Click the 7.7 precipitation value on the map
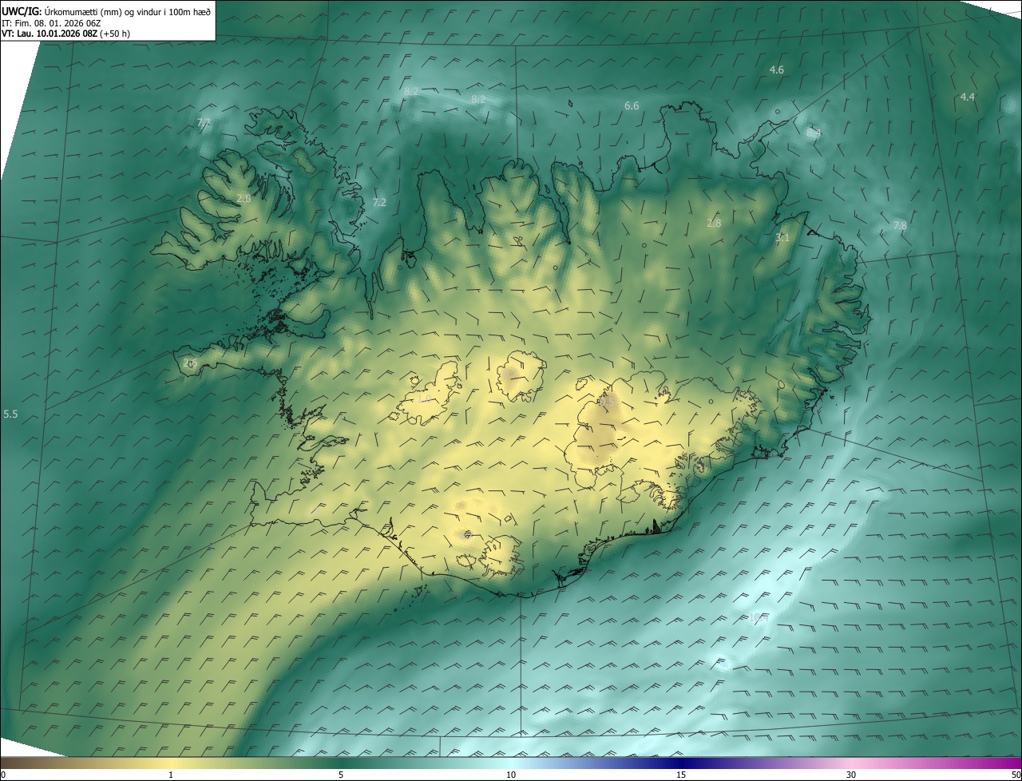Screen dimensions: 1022x781 pyautogui.click(x=204, y=122)
